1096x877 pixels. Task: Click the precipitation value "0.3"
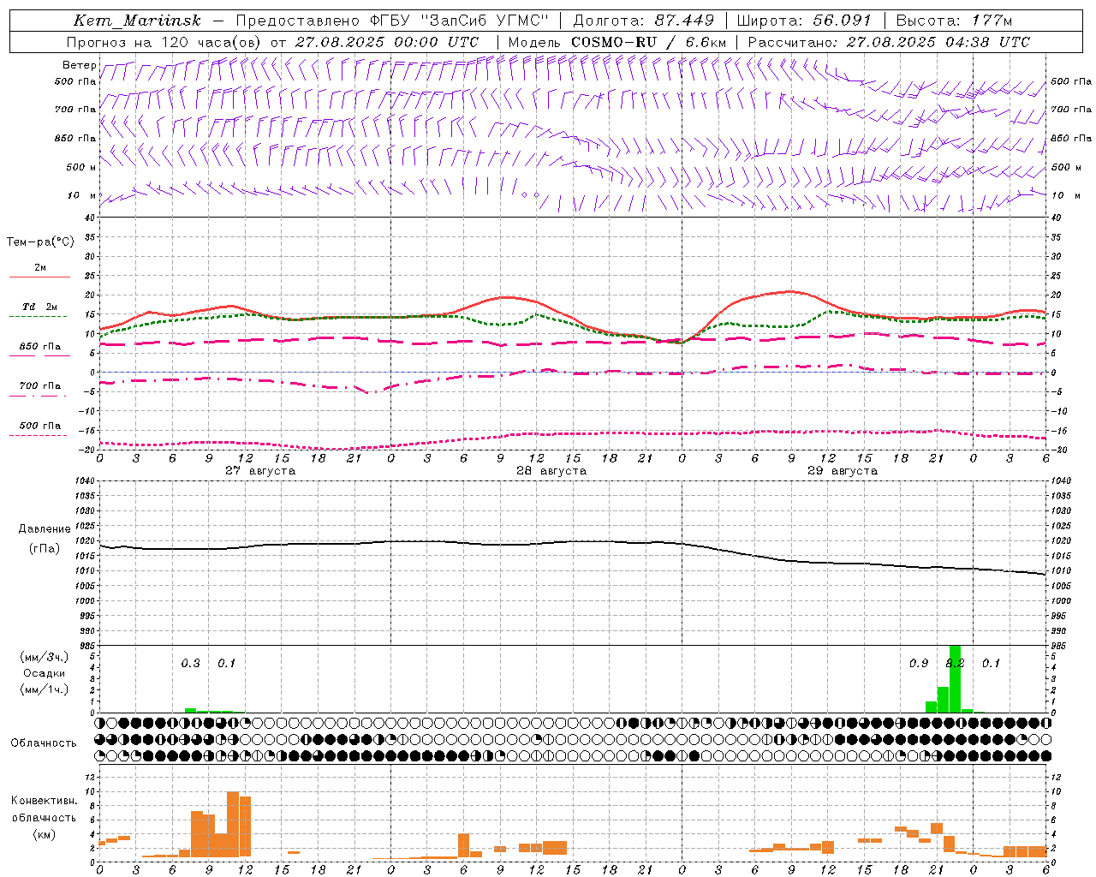click(x=190, y=663)
